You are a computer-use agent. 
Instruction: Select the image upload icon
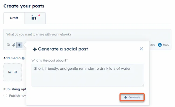[10, 72]
